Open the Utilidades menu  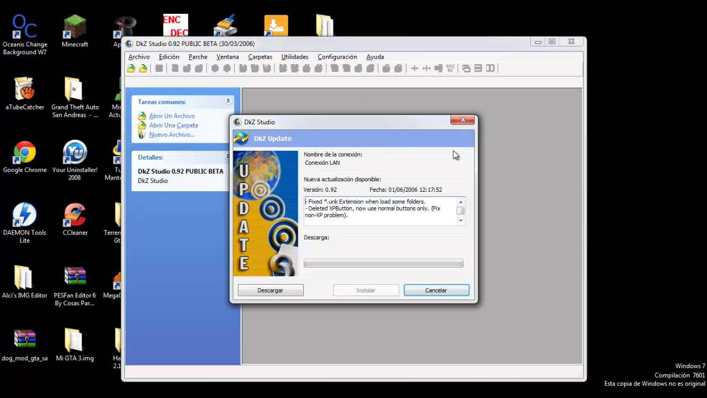pos(295,57)
